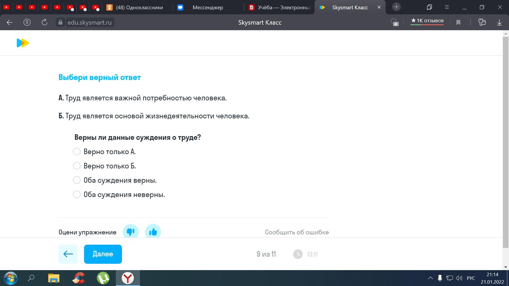Choose 'Оба суждения неверны.' option
The height and width of the screenshot is (286, 509).
point(77,195)
